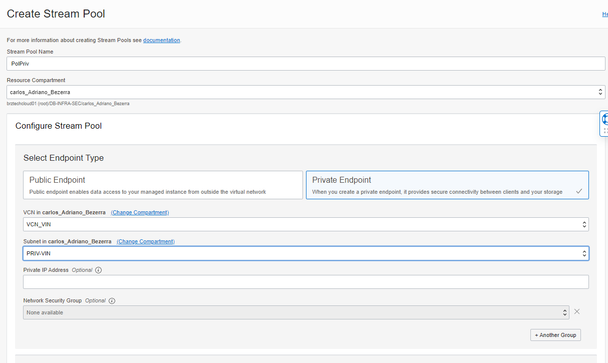Click the checkmark on the Private Endpoint card

tap(579, 191)
